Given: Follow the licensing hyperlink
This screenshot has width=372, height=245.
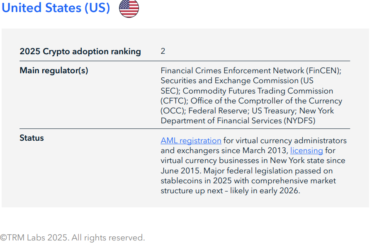Looking at the screenshot, I should pos(306,151).
